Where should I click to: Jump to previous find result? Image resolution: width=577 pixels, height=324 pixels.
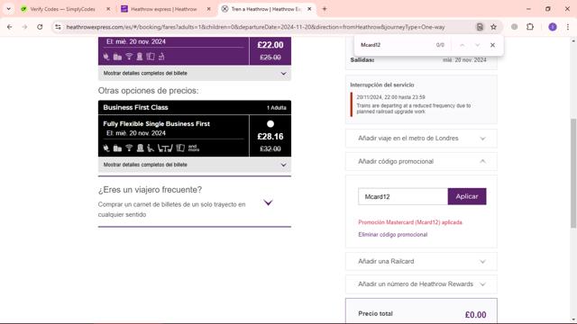pos(463,45)
